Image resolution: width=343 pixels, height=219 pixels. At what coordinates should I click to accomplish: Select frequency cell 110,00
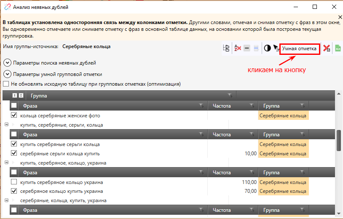249,182
